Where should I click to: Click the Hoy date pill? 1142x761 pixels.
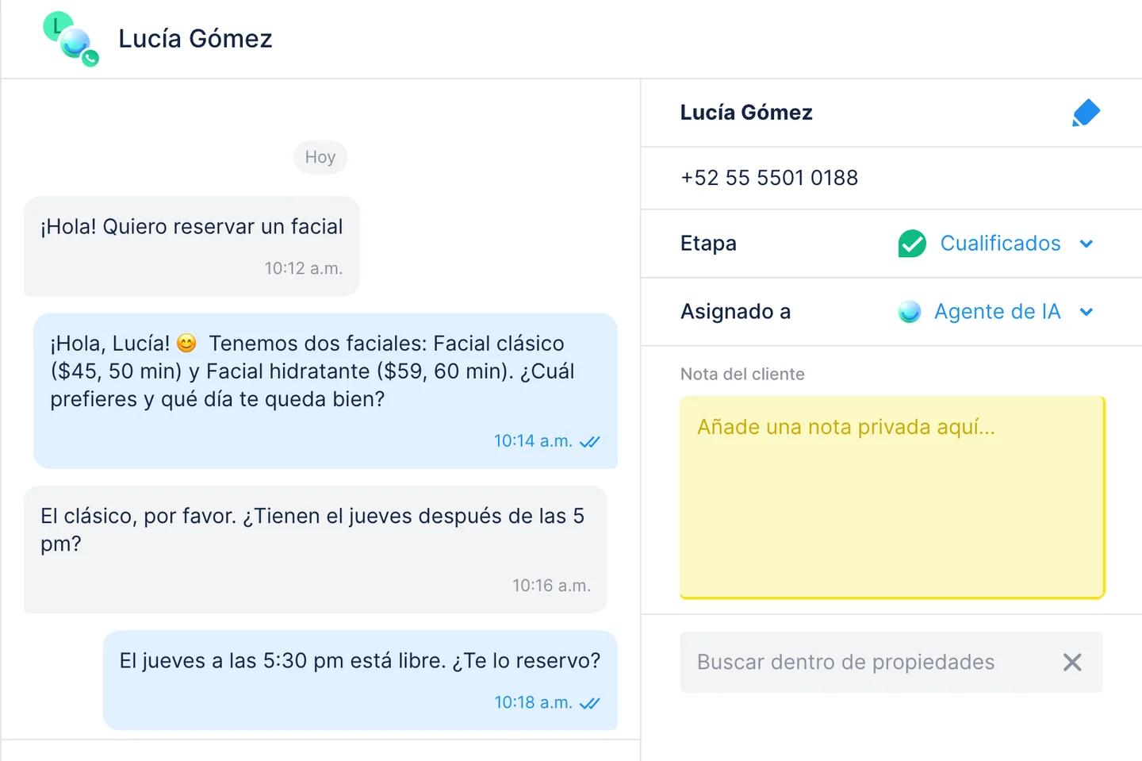pyautogui.click(x=320, y=157)
